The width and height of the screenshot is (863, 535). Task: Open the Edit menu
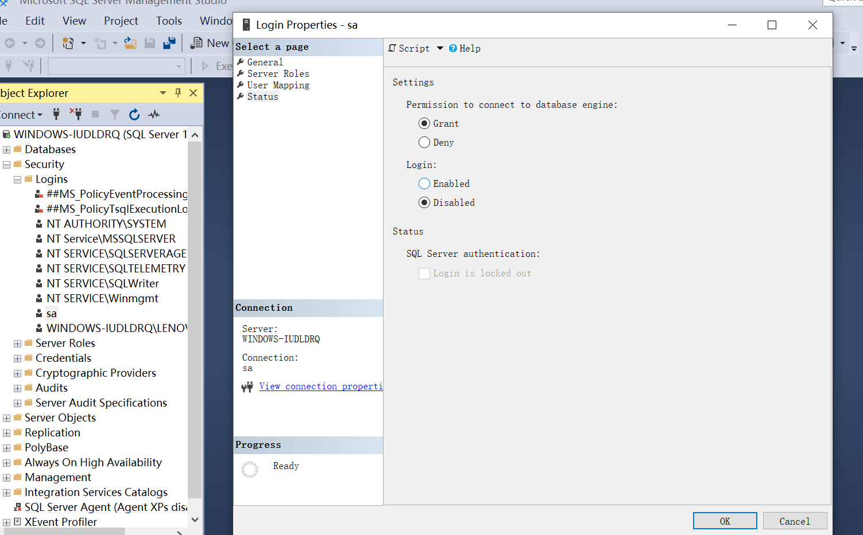coord(35,21)
